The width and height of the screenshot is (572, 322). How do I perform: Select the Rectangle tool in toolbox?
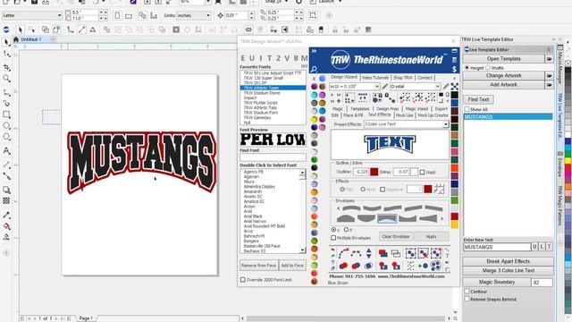click(6, 114)
